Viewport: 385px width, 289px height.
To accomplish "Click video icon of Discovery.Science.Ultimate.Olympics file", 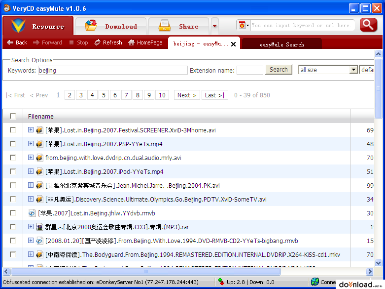I will click(x=39, y=199).
